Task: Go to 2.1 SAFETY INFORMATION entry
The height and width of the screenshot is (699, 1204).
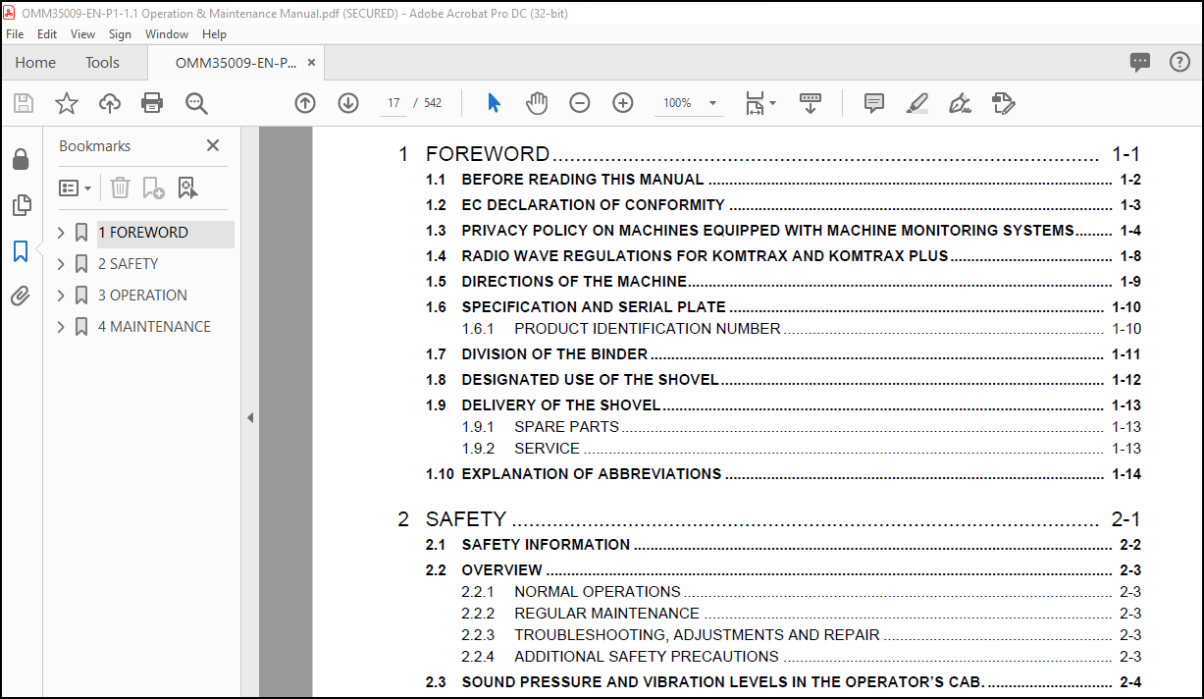Action: 546,545
